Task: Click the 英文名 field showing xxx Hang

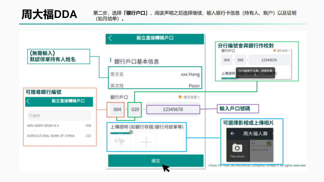Action: click(x=155, y=74)
